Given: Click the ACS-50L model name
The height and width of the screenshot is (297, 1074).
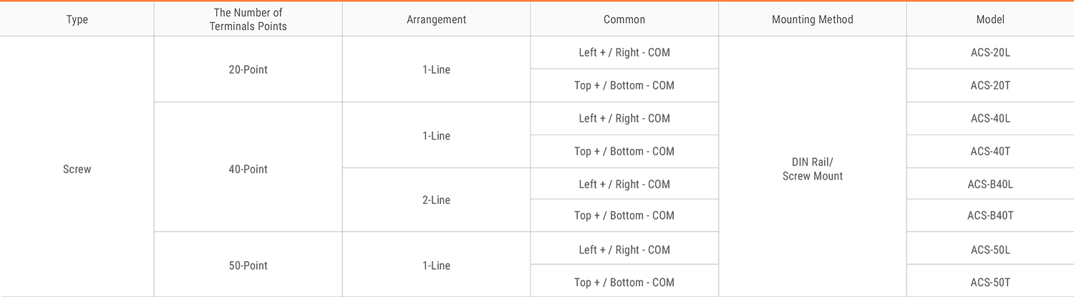Looking at the screenshot, I should pyautogui.click(x=990, y=249).
